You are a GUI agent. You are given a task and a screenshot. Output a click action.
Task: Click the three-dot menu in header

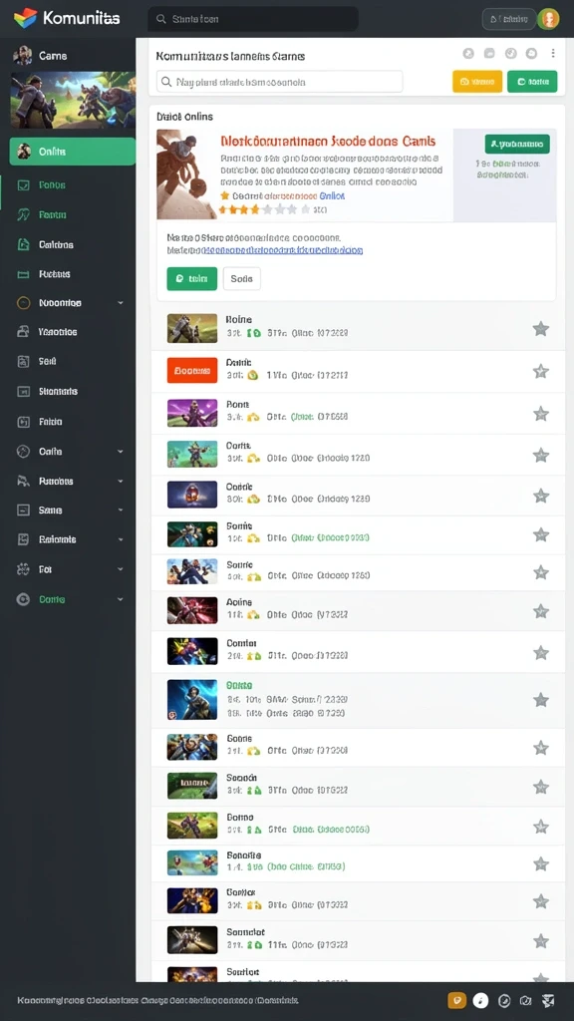[x=552, y=54]
